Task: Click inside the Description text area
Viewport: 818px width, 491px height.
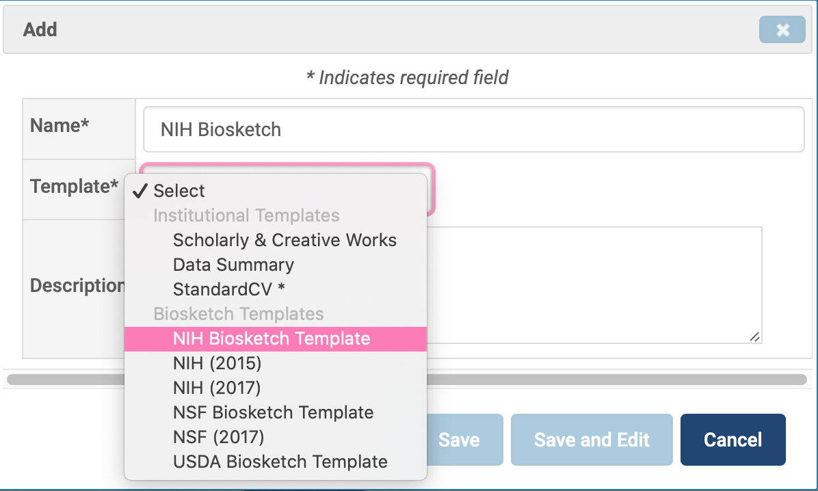Action: 594,284
